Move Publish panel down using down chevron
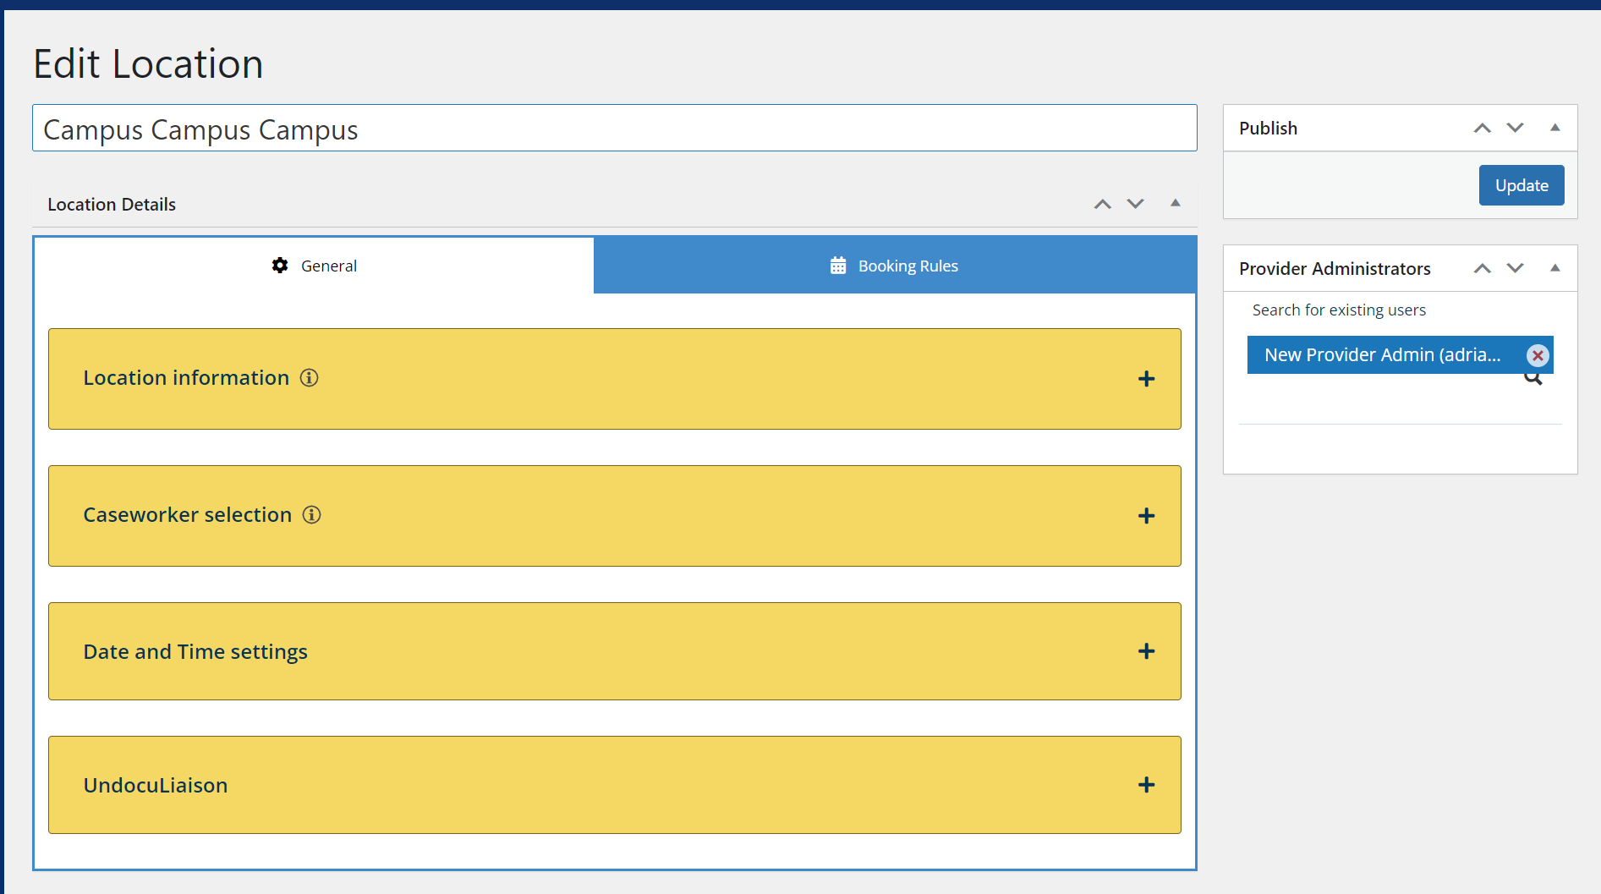 (1515, 128)
